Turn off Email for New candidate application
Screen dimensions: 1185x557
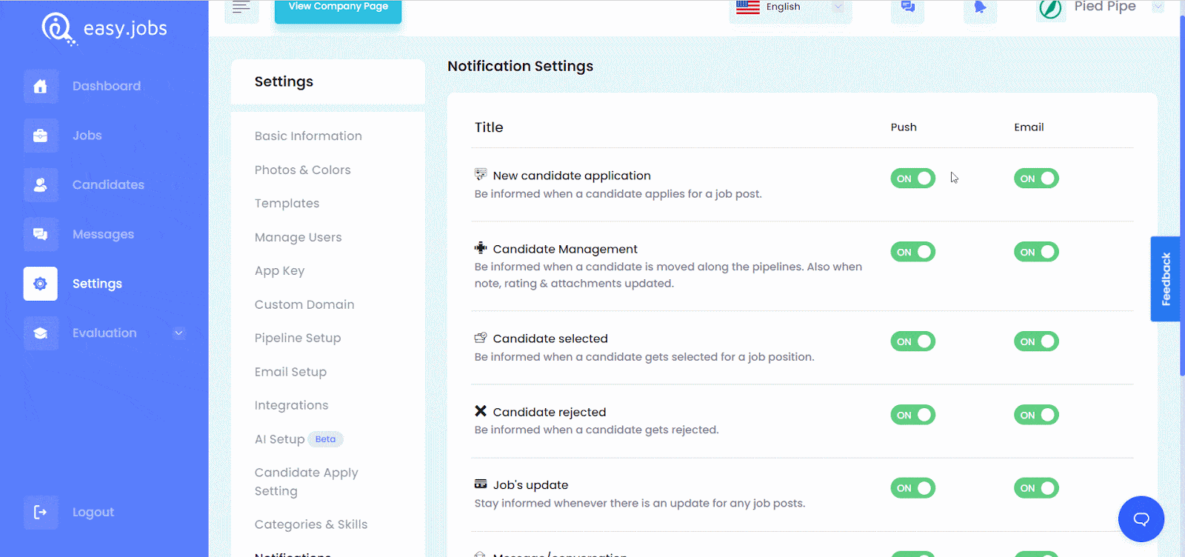pos(1036,179)
